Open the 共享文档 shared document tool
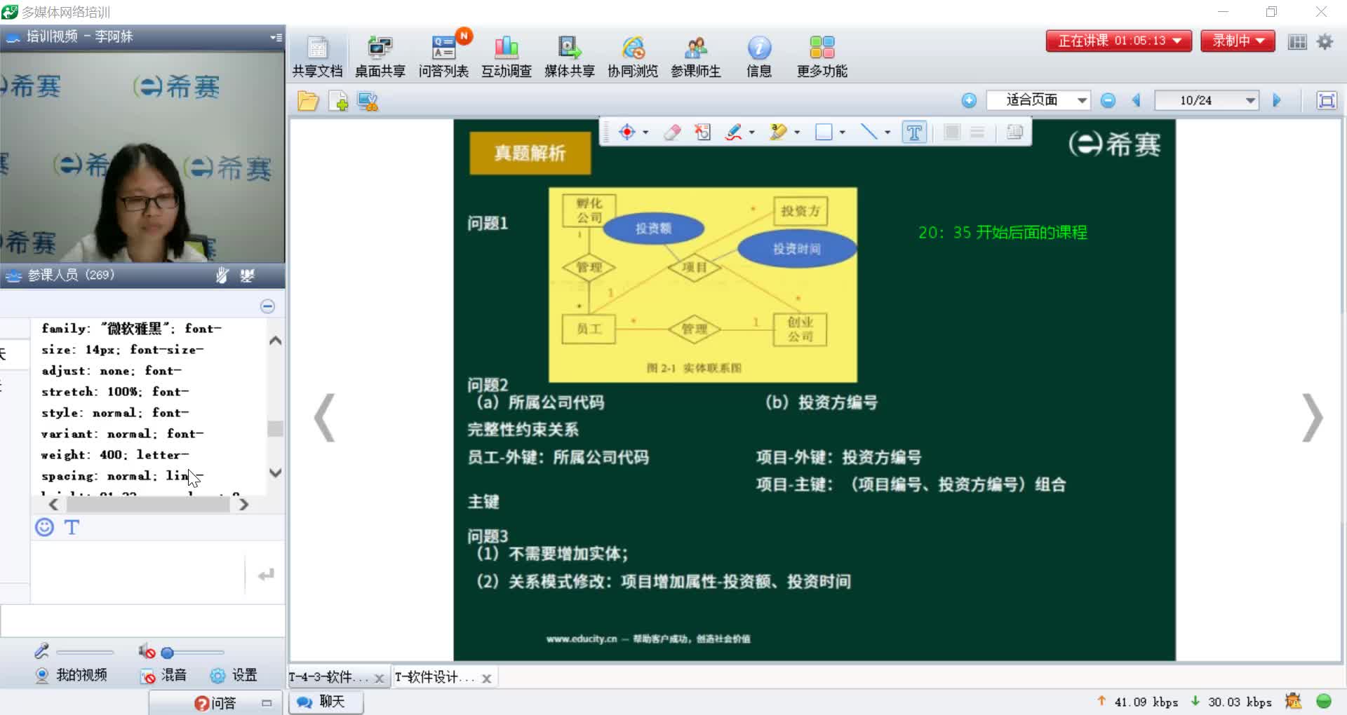1347x715 pixels. pyautogui.click(x=317, y=56)
